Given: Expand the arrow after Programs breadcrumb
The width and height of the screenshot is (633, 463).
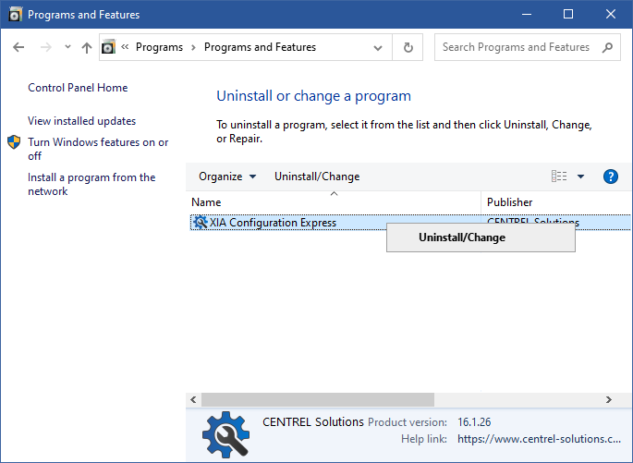Looking at the screenshot, I should 194,48.
